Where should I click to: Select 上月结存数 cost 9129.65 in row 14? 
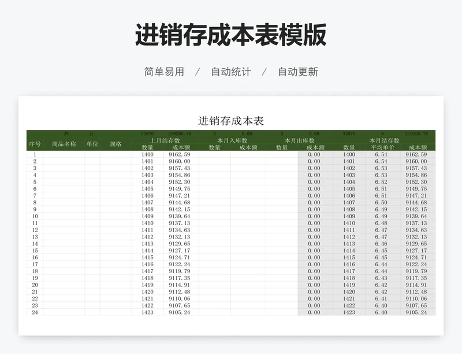point(180,244)
